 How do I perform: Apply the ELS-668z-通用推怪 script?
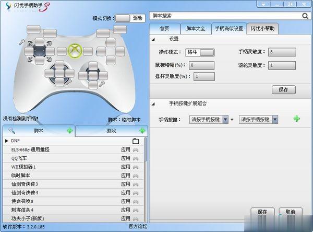click(126, 149)
